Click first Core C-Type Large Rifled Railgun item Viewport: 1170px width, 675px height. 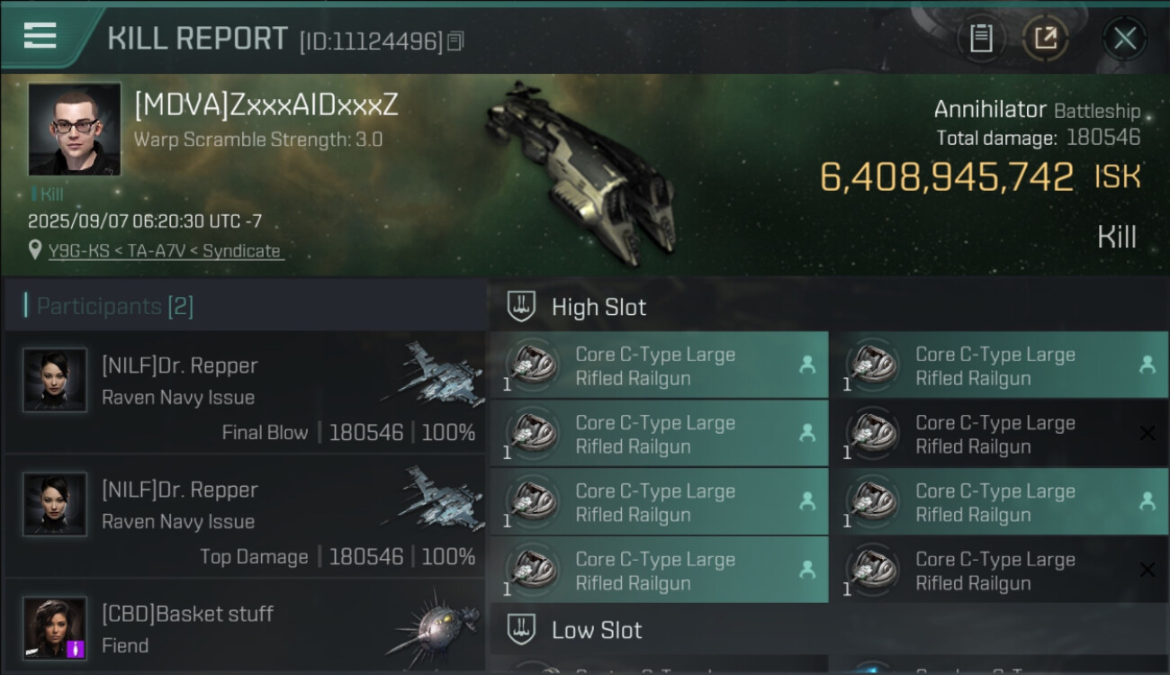pyautogui.click(x=659, y=365)
